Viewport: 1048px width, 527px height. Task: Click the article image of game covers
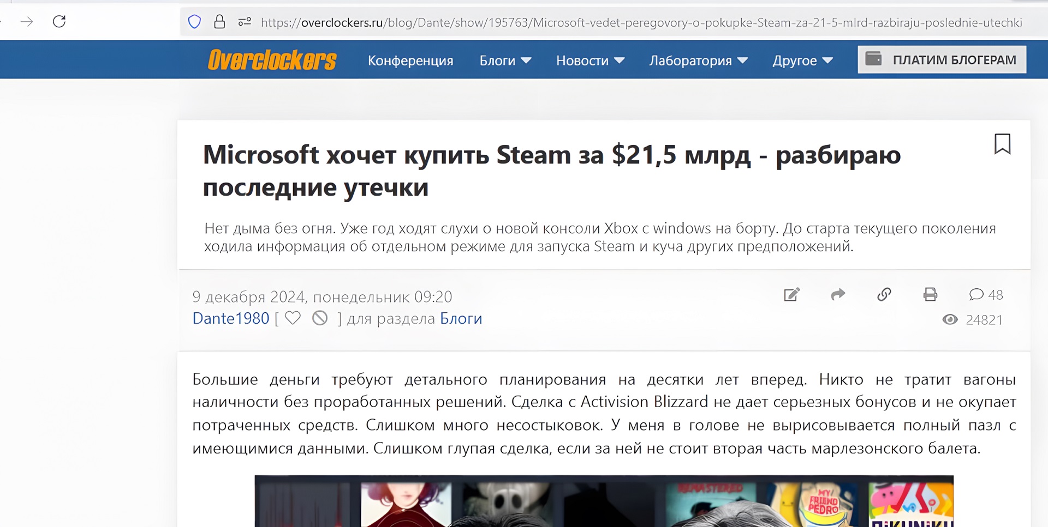(x=604, y=501)
